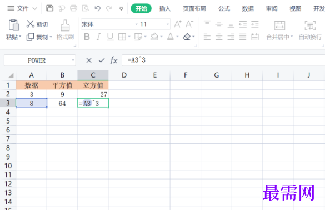Switch to the 插入 tab

click(x=165, y=8)
